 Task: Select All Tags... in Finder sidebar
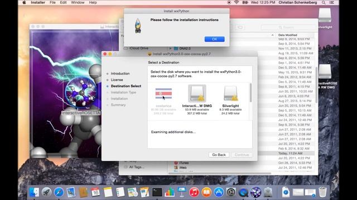click(137, 167)
